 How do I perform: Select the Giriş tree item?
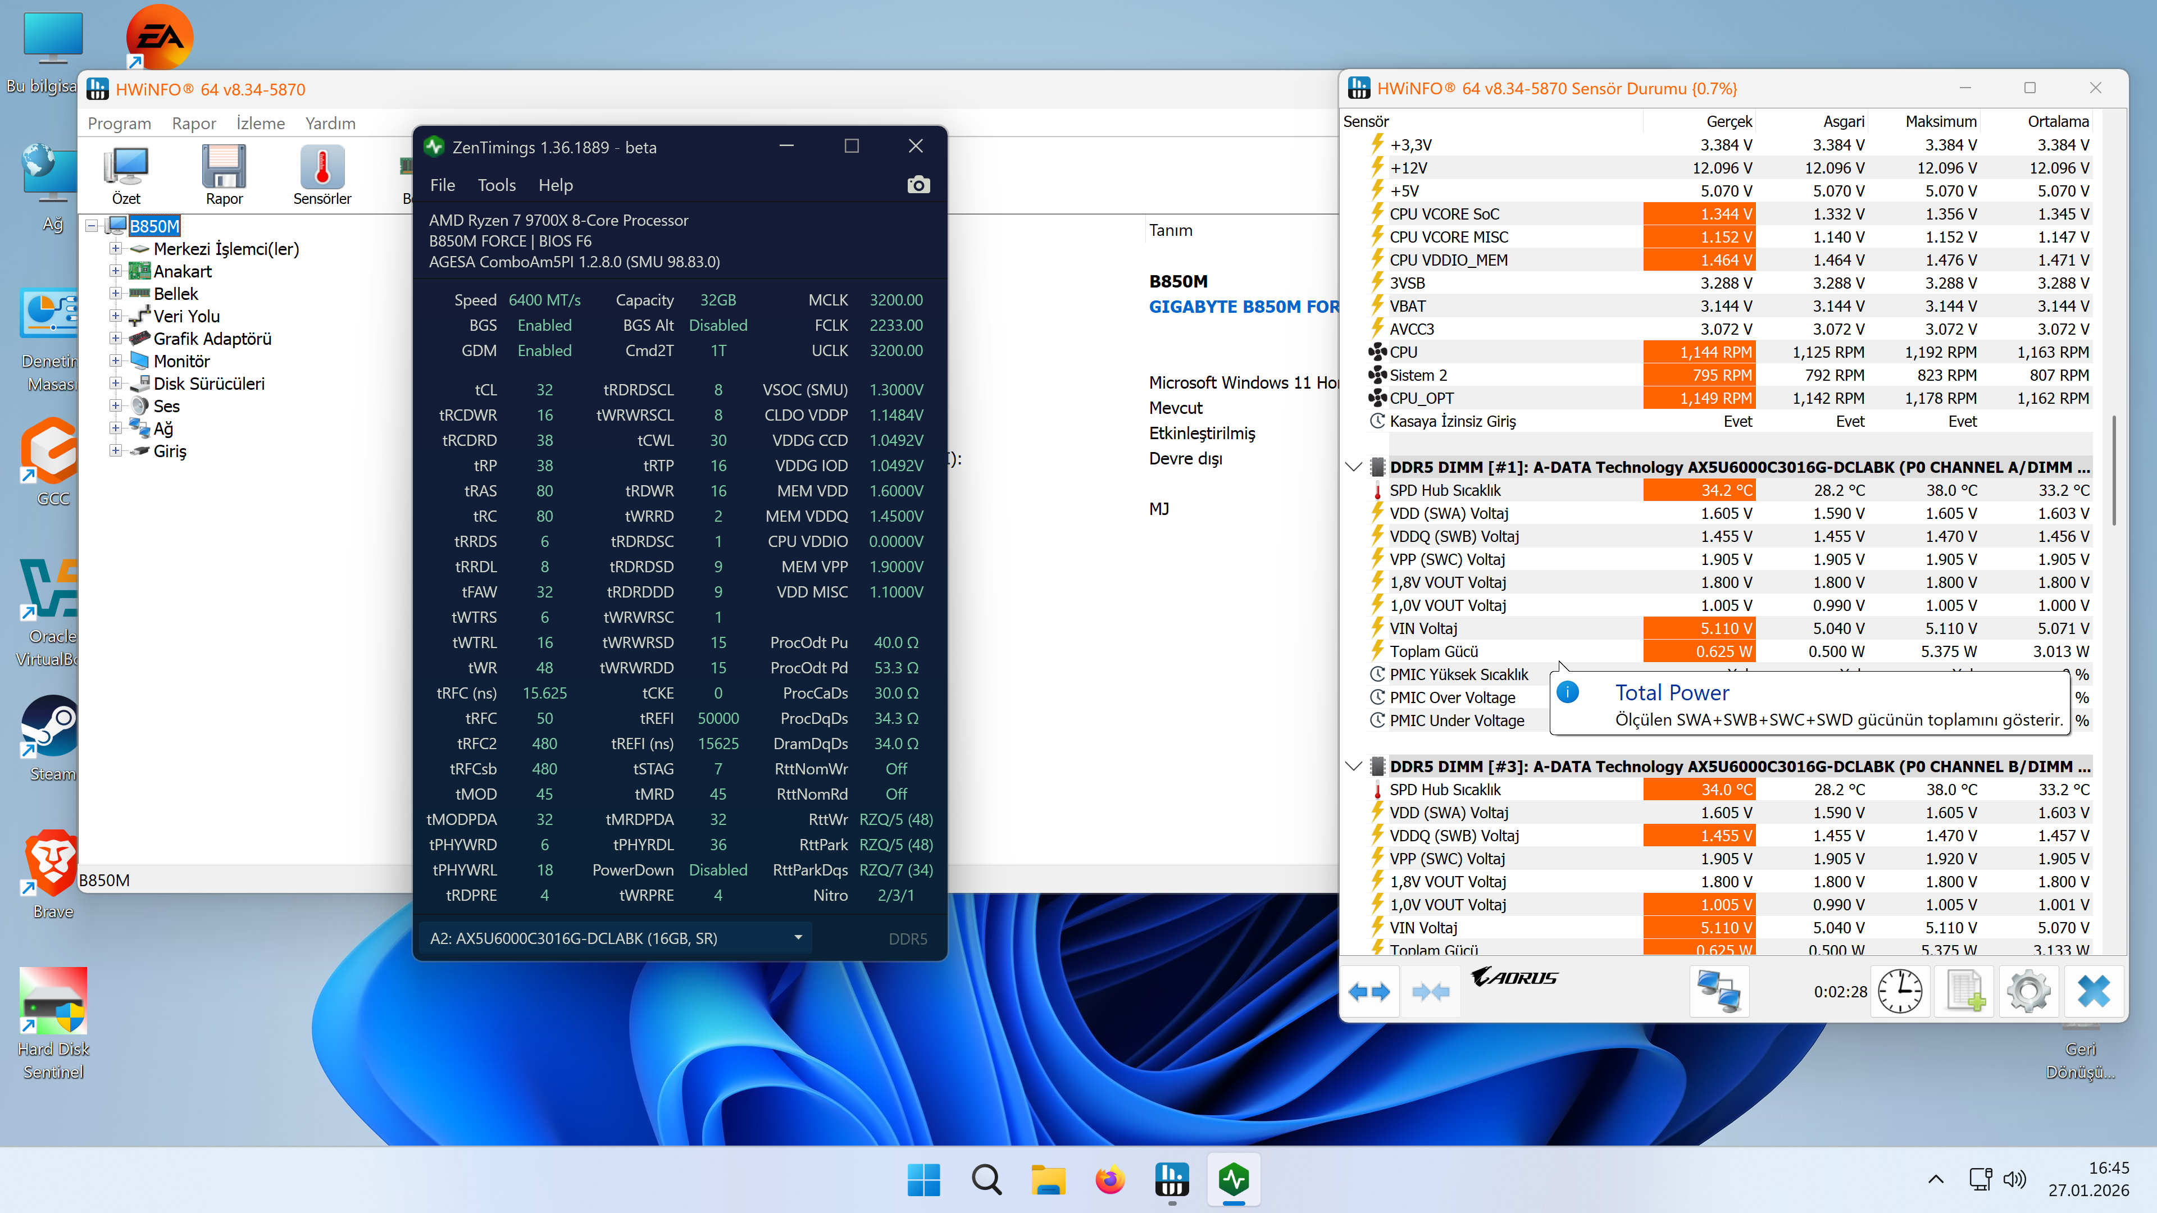point(169,451)
